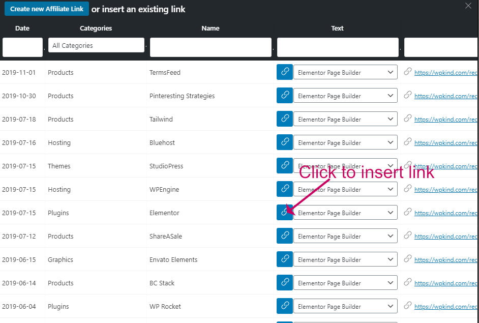Click gray chain icon beside Pinteresting Strategies URL

coord(407,95)
